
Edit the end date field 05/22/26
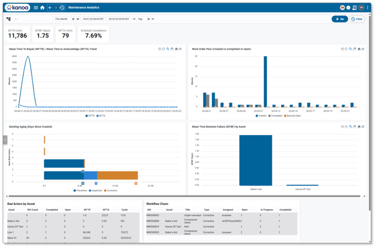[x=119, y=19]
